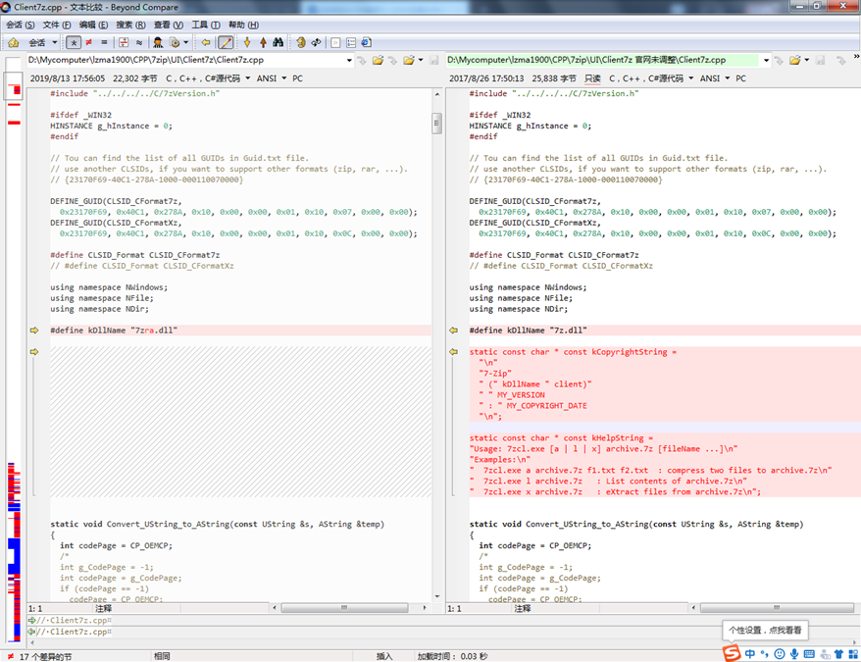Click the left pane vertical scrollbar thumb
This screenshot has width=861, height=662.
coord(437,123)
